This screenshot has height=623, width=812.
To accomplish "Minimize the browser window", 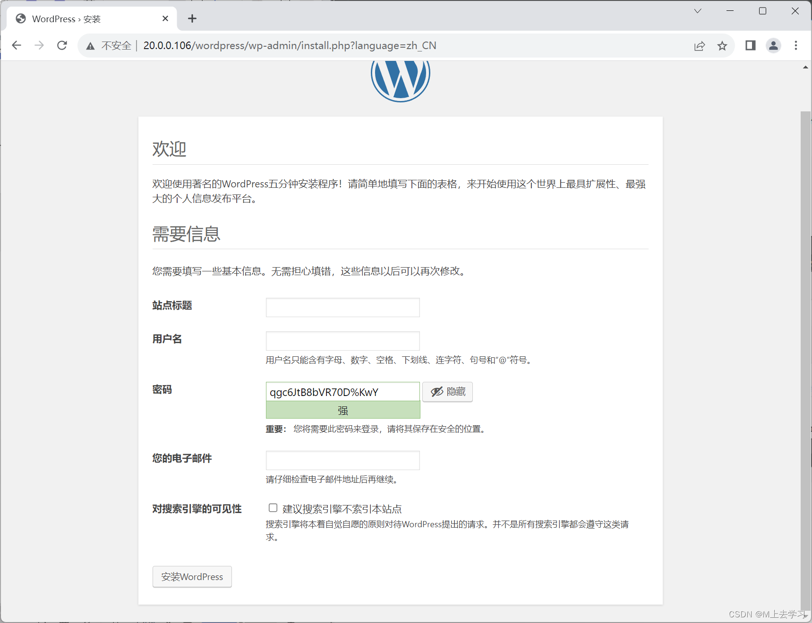I will (730, 11).
